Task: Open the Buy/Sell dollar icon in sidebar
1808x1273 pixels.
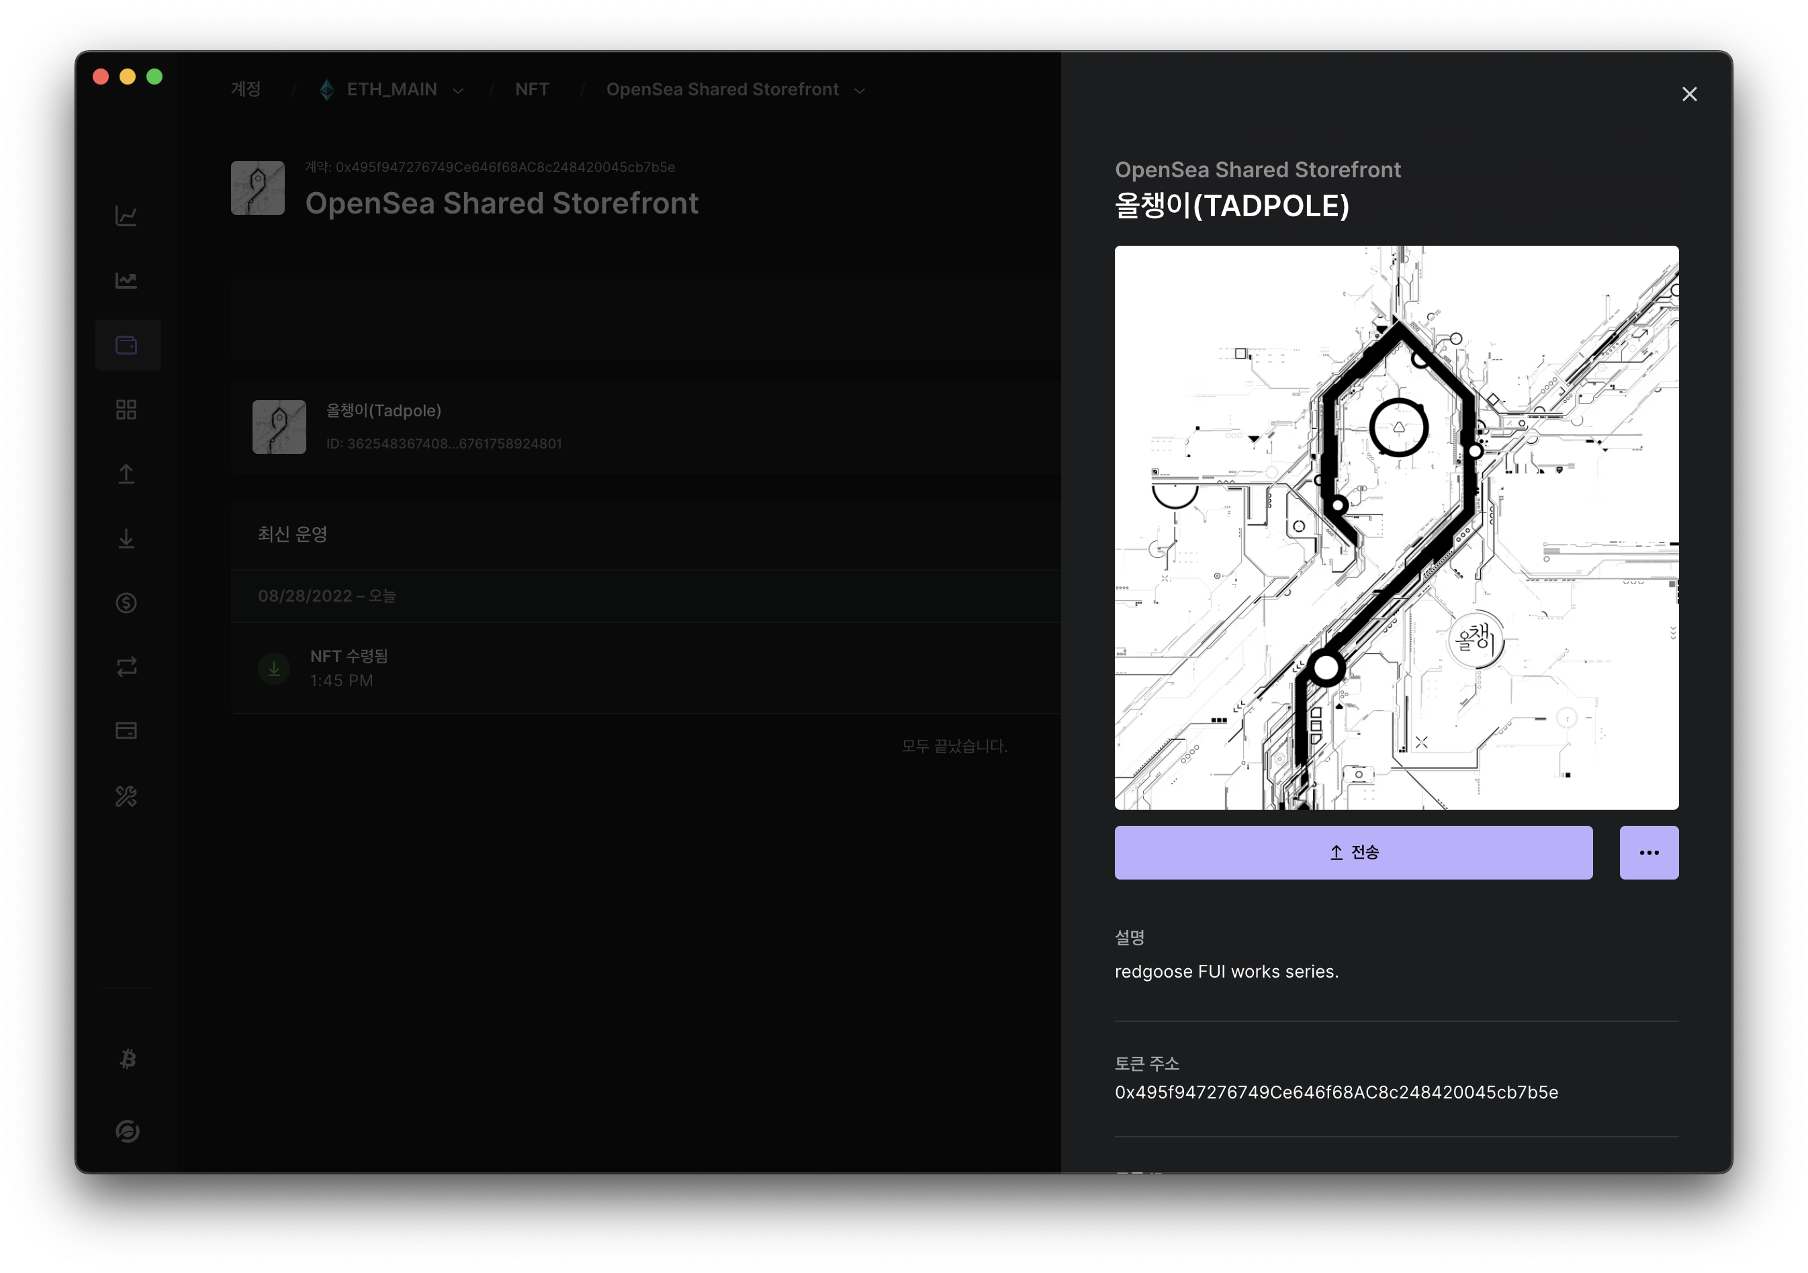Action: tap(127, 603)
